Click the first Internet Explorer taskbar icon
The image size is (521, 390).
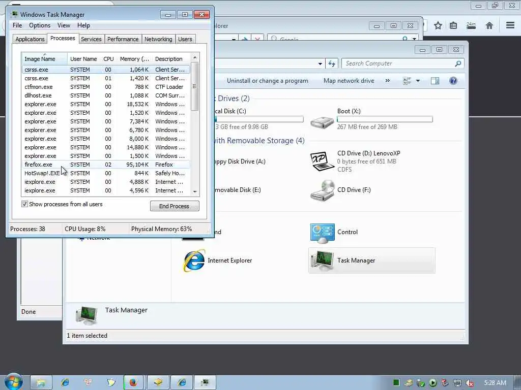65,383
